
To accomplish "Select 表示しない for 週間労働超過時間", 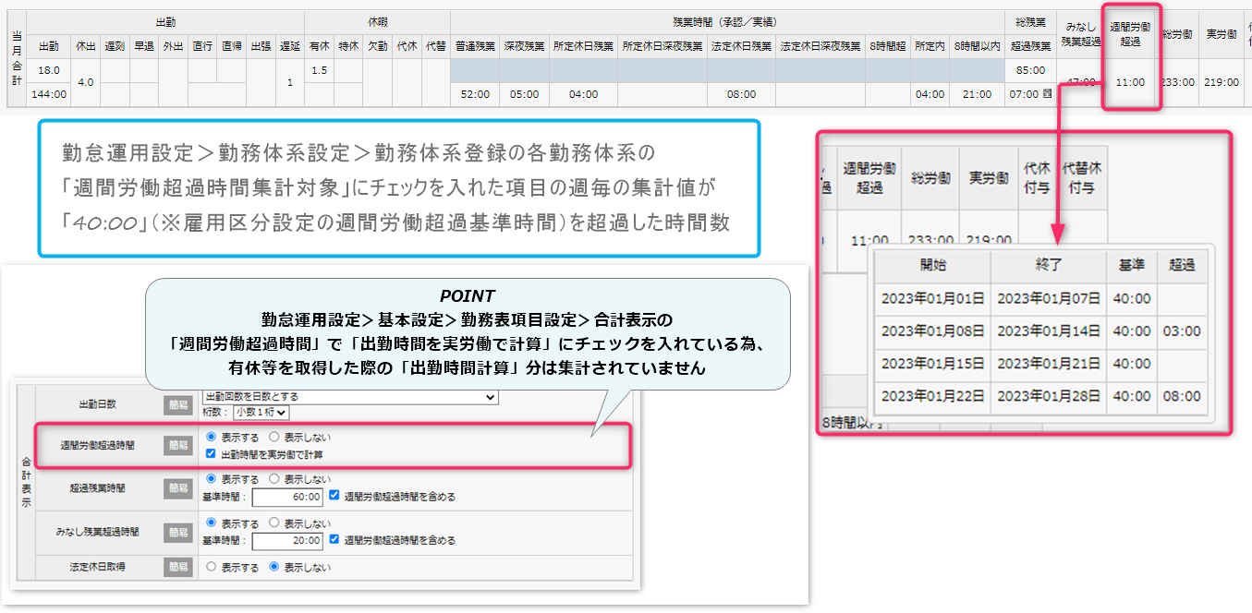I will [x=273, y=437].
